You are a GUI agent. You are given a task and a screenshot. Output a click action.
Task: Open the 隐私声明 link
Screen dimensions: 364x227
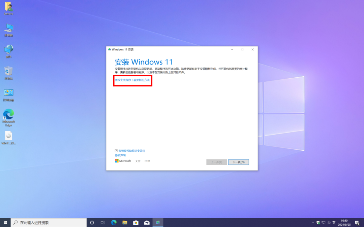[x=120, y=155]
